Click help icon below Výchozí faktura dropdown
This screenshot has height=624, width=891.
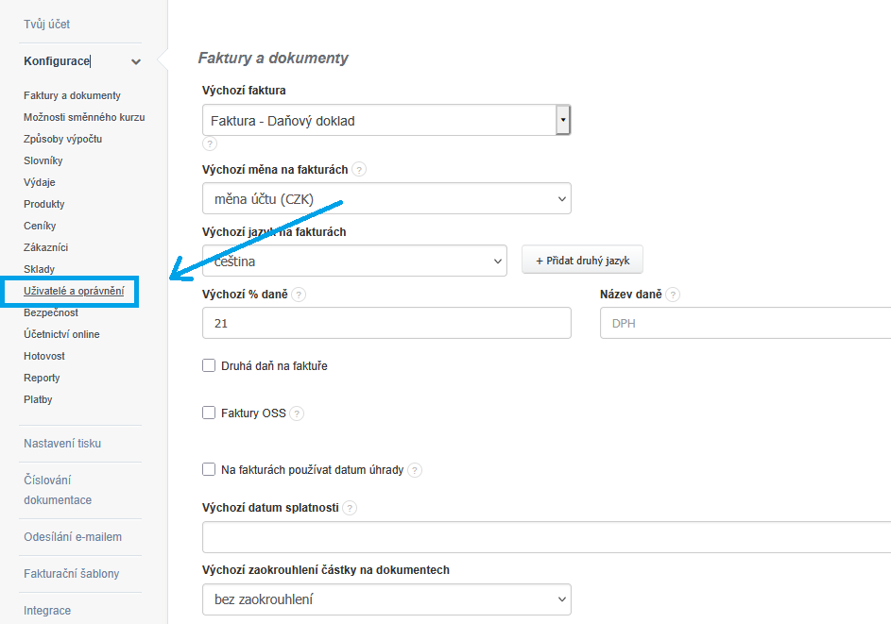(210, 143)
